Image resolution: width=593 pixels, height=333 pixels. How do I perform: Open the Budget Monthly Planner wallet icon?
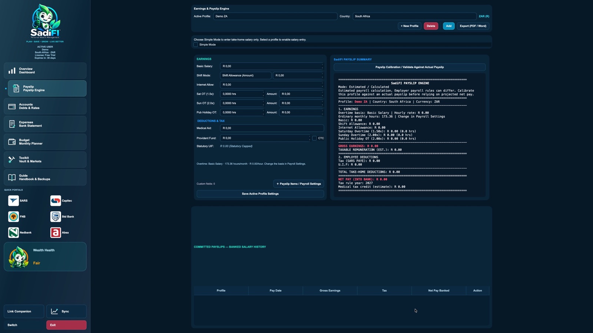pos(12,142)
